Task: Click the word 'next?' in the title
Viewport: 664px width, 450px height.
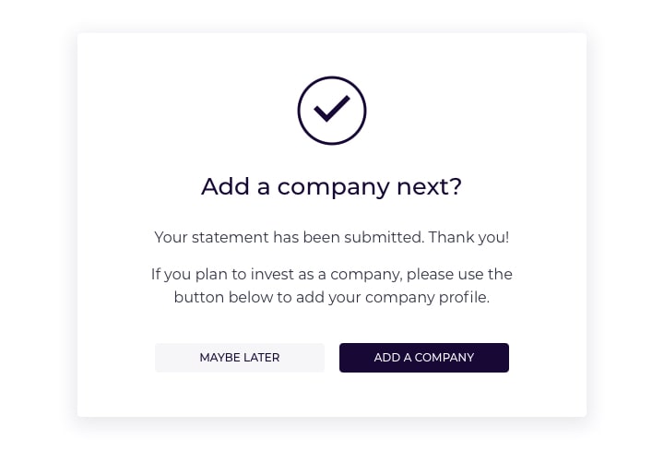Action: tap(429, 186)
